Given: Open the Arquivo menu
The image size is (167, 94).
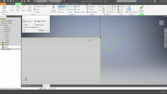Looking at the screenshot, I should (3, 4).
